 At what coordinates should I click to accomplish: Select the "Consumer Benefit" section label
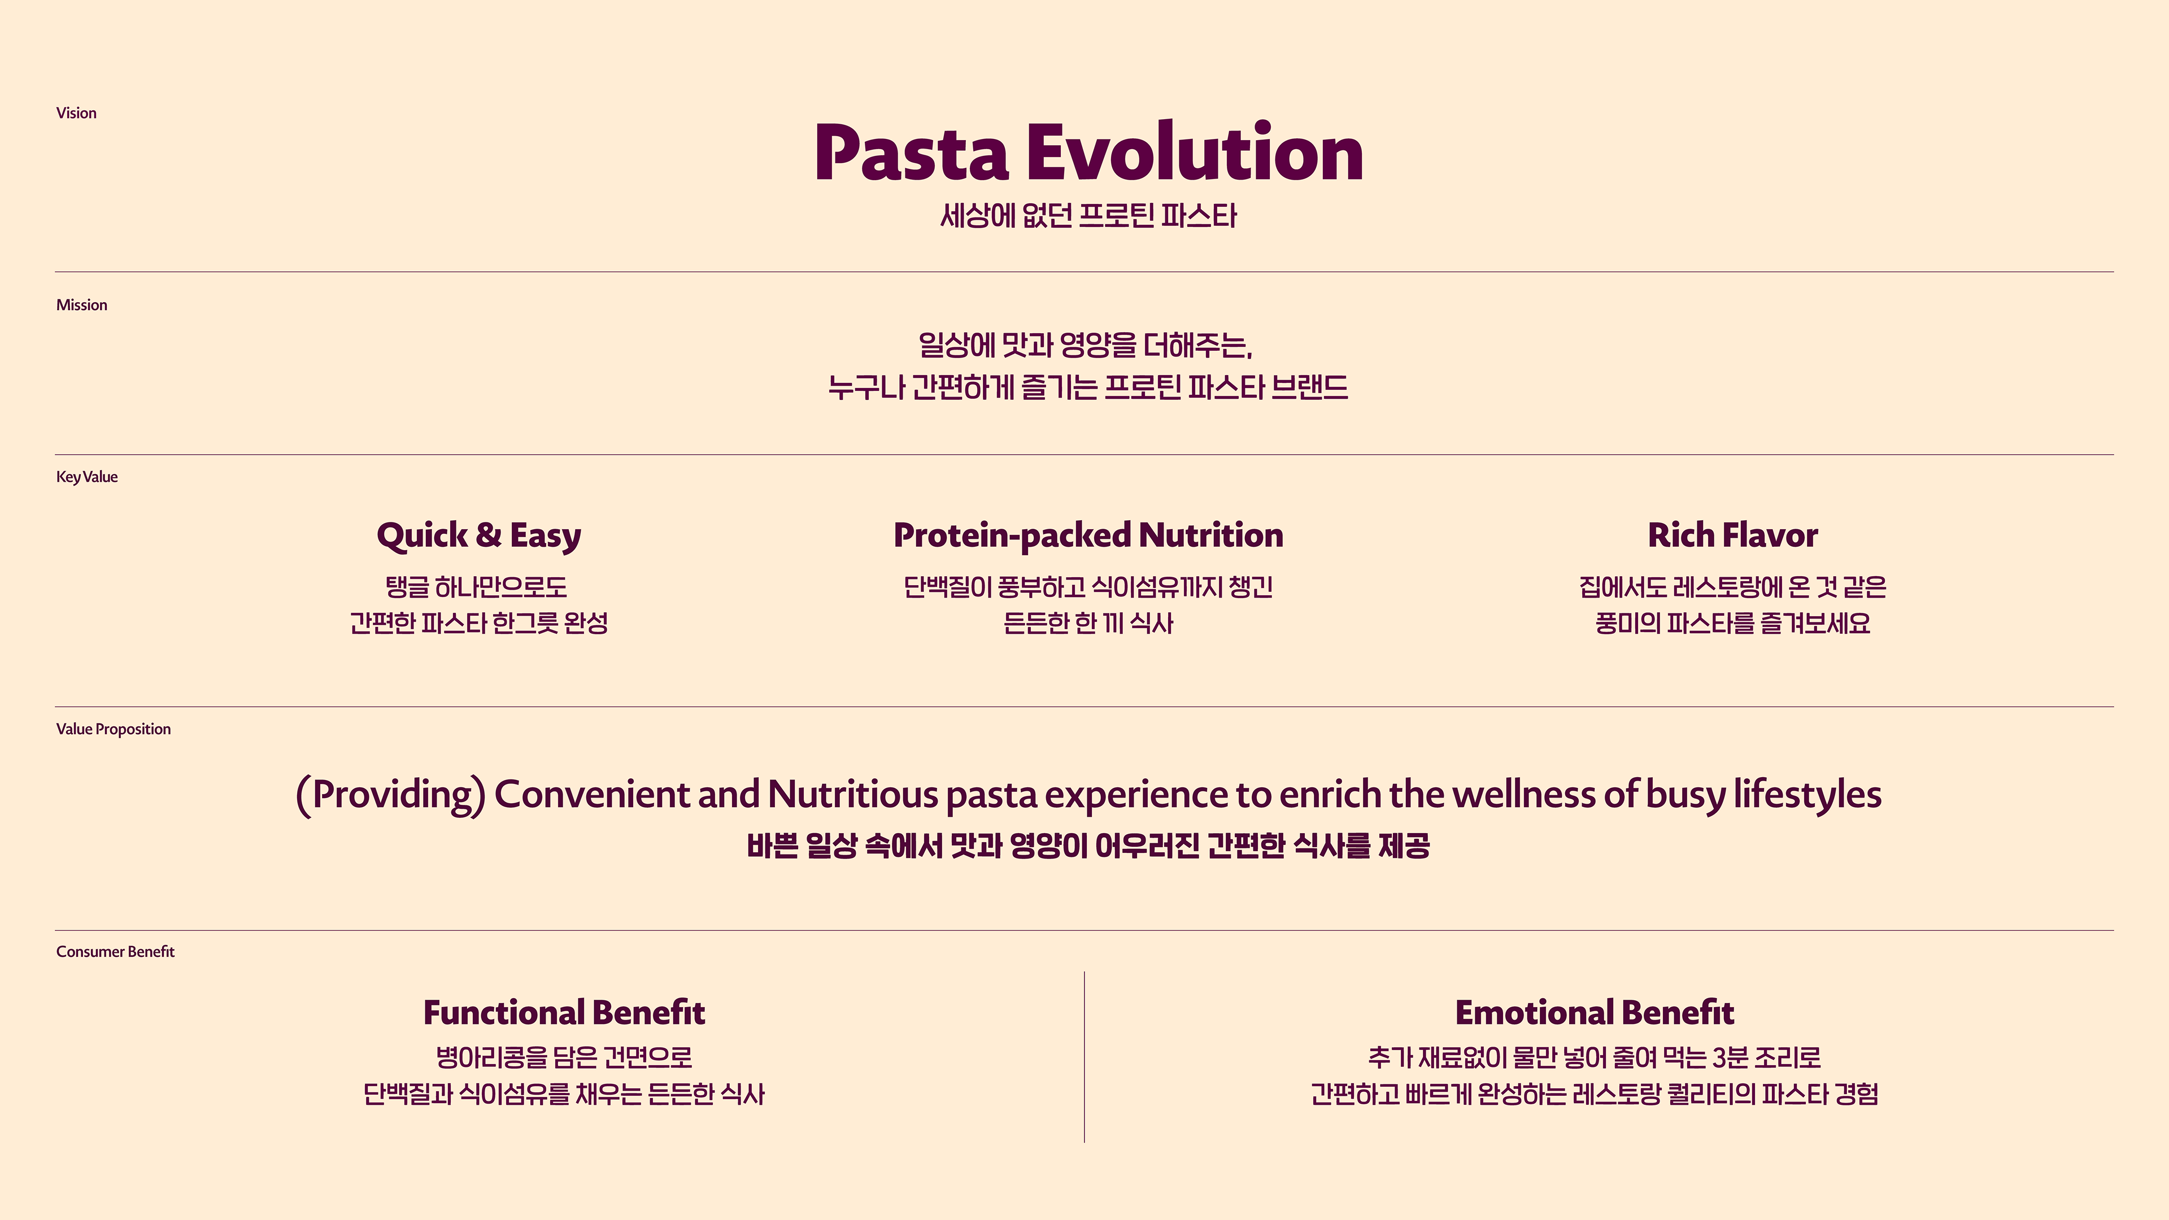[115, 951]
